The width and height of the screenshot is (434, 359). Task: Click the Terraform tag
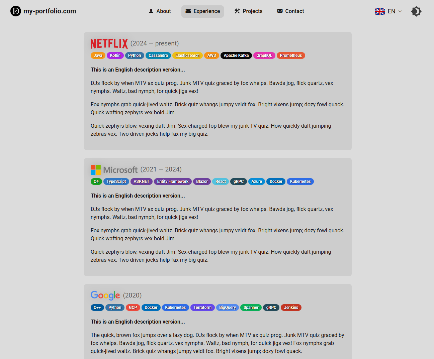click(x=202, y=308)
